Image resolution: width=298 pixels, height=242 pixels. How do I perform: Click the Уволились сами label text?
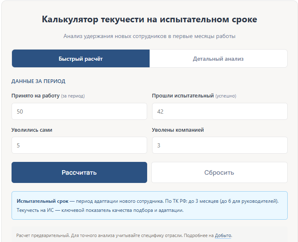pos(32,130)
